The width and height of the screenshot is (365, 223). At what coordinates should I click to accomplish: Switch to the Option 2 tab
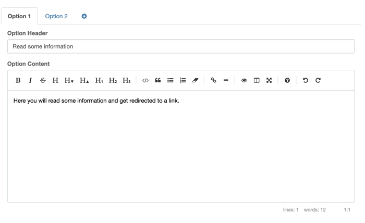point(56,16)
